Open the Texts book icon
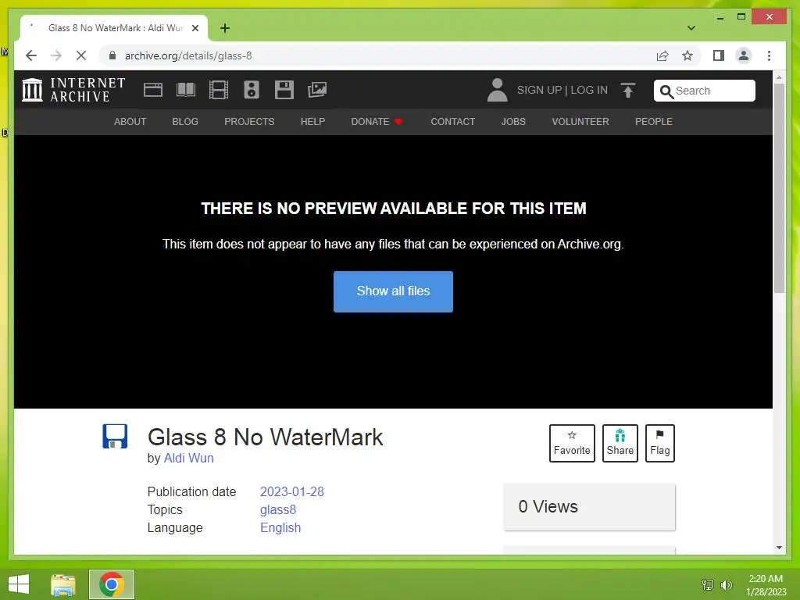The width and height of the screenshot is (800, 600). [x=186, y=90]
